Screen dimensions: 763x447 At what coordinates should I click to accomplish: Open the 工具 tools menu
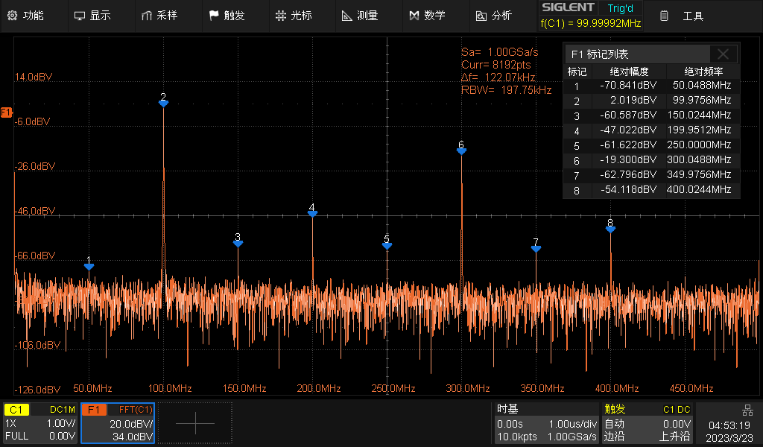pyautogui.click(x=693, y=15)
